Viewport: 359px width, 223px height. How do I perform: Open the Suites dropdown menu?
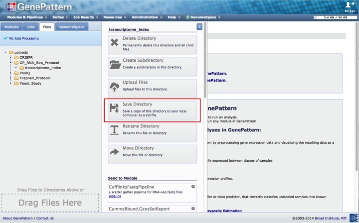(60, 17)
